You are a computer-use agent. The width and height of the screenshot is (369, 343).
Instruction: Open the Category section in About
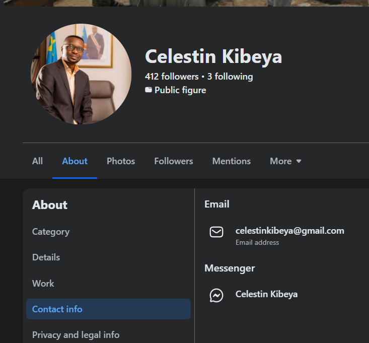[51, 232]
